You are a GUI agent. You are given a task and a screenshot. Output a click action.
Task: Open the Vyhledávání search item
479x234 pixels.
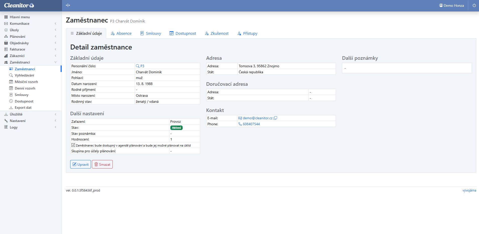click(24, 75)
